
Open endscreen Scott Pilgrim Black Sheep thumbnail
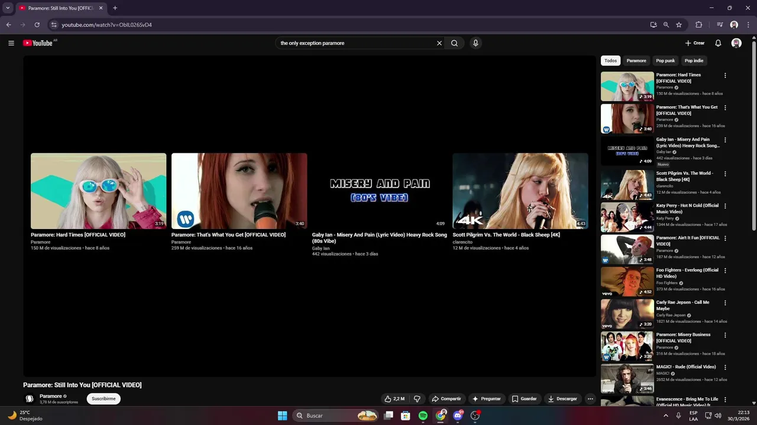pyautogui.click(x=520, y=191)
